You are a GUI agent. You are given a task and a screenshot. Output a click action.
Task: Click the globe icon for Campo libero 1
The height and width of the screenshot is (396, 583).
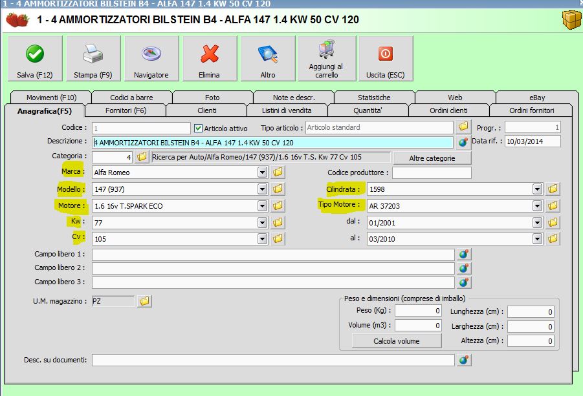[464, 255]
